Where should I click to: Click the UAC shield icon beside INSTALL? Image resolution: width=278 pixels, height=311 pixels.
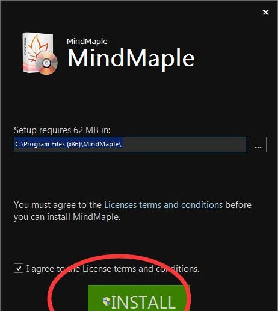click(x=107, y=301)
